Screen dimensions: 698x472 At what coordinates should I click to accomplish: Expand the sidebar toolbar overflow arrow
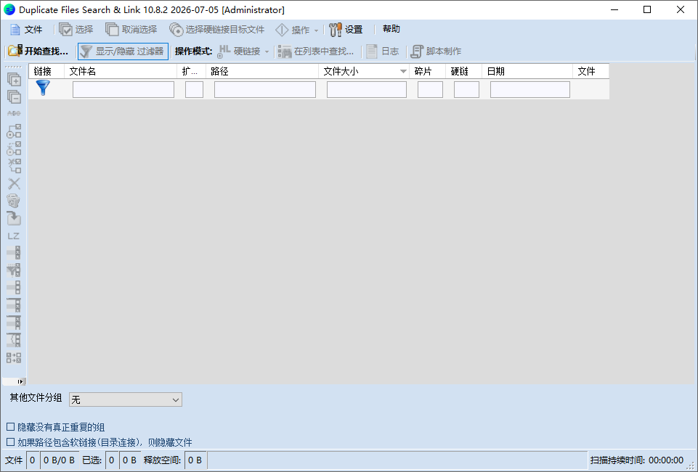point(20,381)
